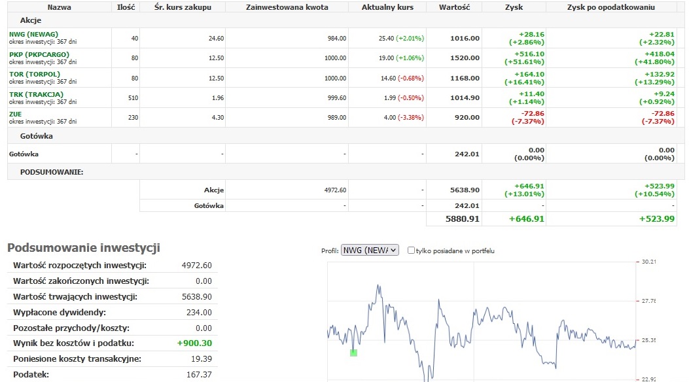
Task: Click the Aktualny kurs column header
Action: (x=387, y=8)
